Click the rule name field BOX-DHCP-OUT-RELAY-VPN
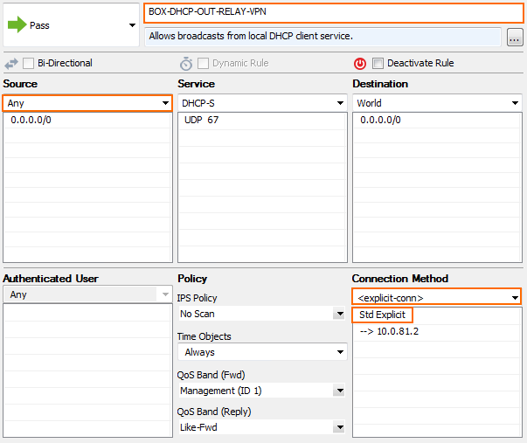 point(333,13)
